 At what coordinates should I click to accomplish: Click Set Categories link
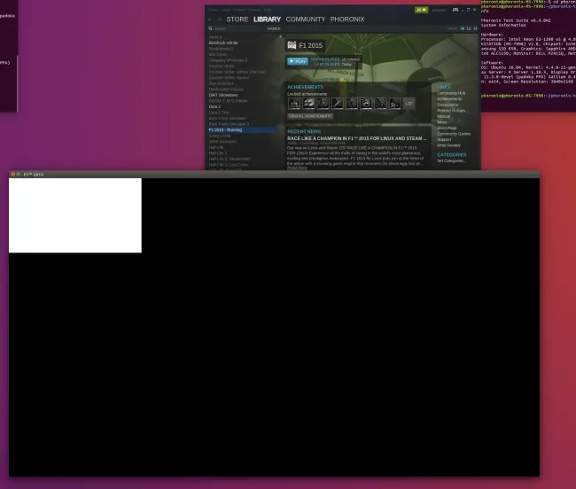click(451, 161)
